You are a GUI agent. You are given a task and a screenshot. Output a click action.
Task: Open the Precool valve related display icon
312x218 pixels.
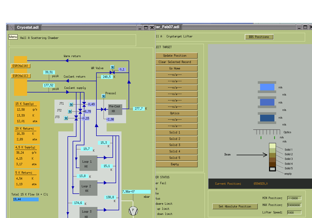pyautogui.click(x=103, y=96)
